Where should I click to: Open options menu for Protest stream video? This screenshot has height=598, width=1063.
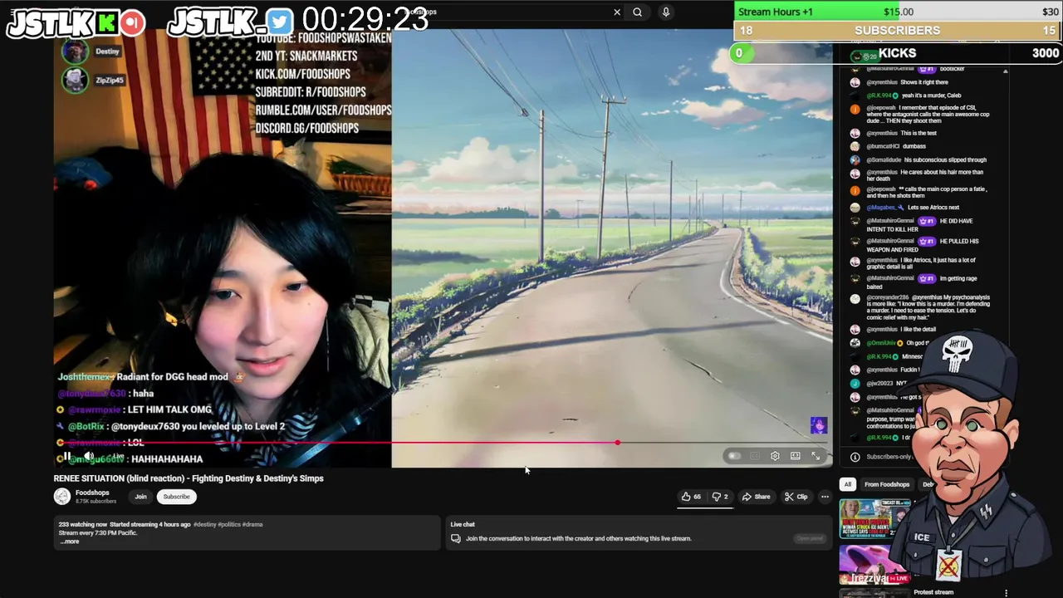pos(1006,593)
